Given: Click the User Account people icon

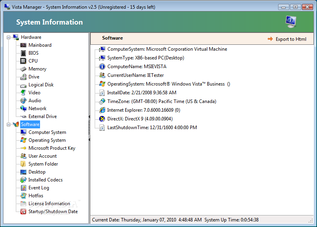Looking at the screenshot, I should pos(23,156).
